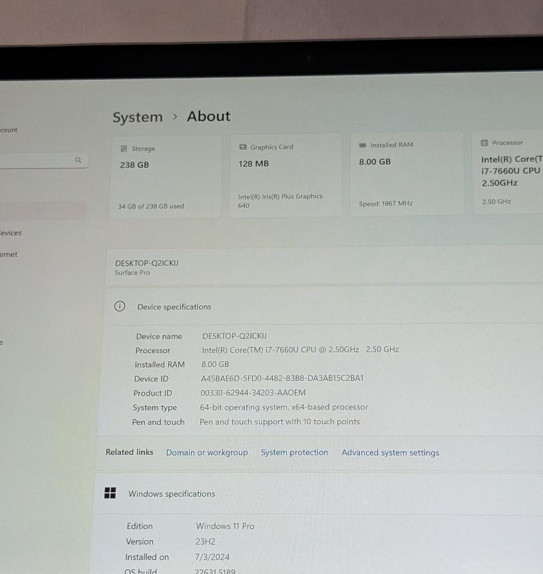Viewport: 543px width, 574px height.
Task: Collapse the Windows specifications section
Action: click(x=318, y=493)
